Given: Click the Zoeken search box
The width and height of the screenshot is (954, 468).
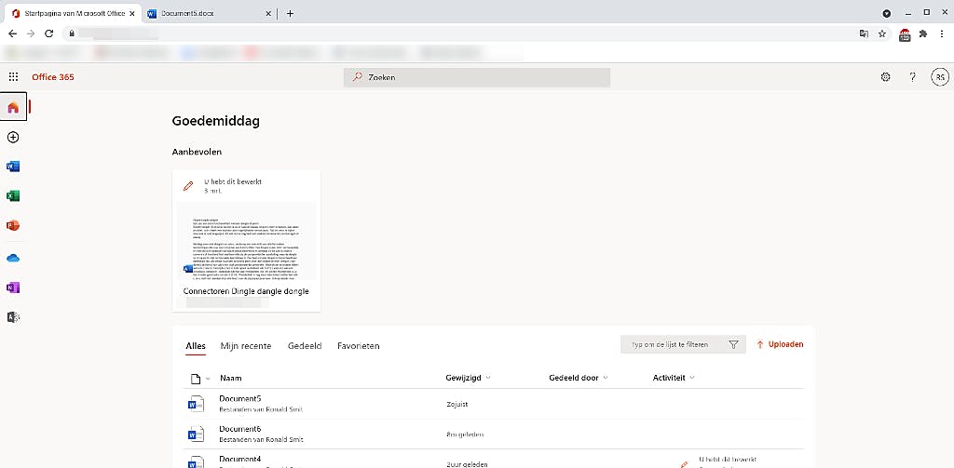Looking at the screenshot, I should click(476, 77).
